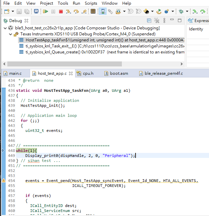This screenshot has width=209, height=216.
Task: Click the red Terminate button
Action: click(61, 11)
